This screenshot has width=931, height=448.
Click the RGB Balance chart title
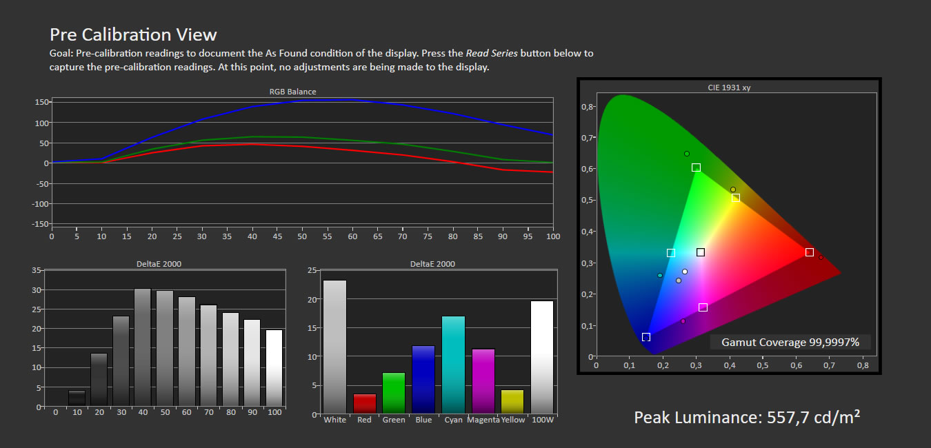[x=292, y=91]
